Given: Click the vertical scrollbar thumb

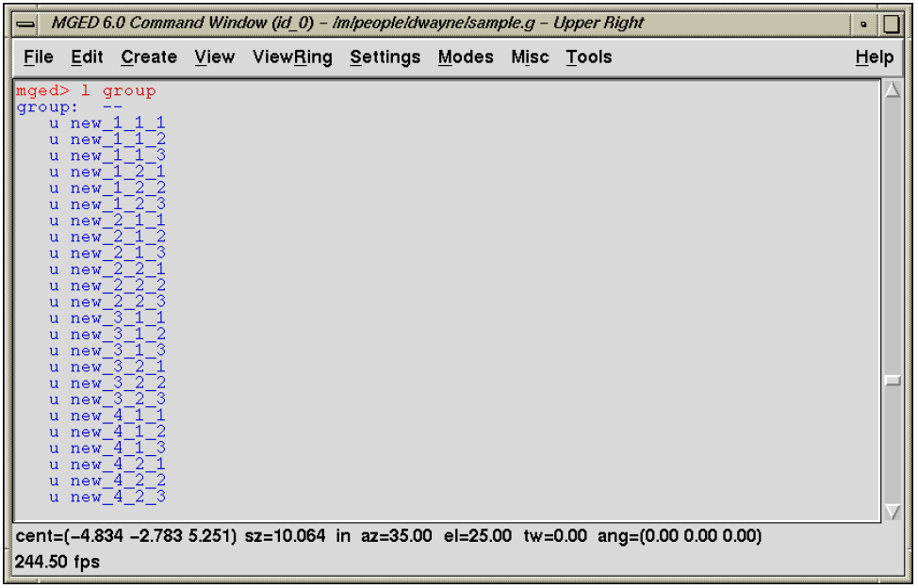Looking at the screenshot, I should pyautogui.click(x=893, y=381).
